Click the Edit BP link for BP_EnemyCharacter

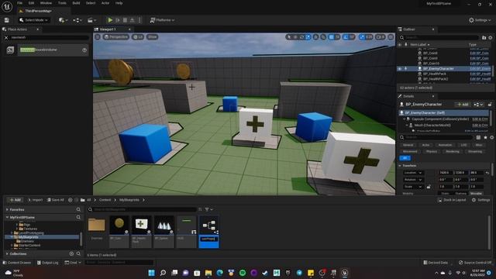tap(480, 69)
